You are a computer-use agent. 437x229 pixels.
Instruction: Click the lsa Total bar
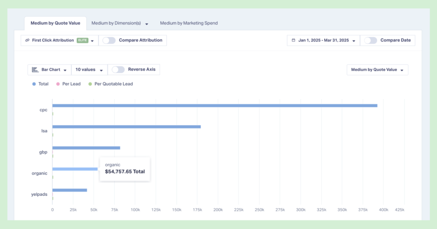pyautogui.click(x=126, y=127)
